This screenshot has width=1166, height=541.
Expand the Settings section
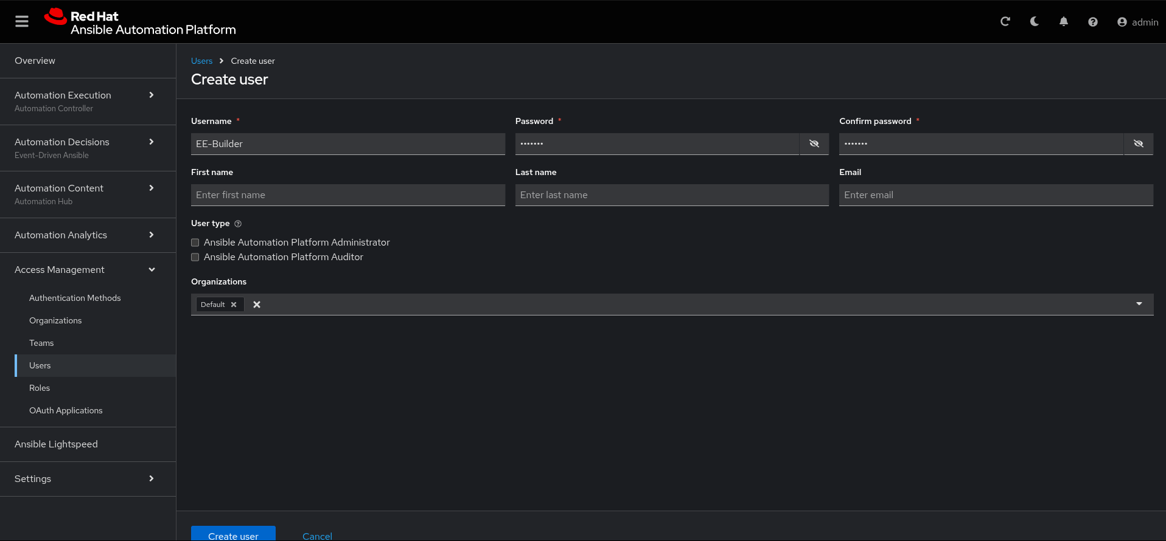click(151, 479)
